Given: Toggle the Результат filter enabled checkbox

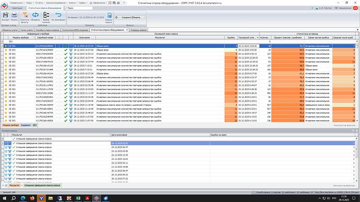Looking at the screenshot, I should [6, 185].
